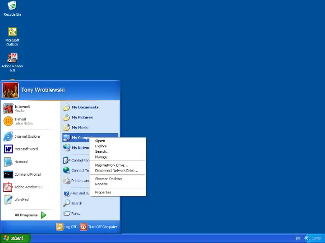Choose Open in the context menu
This screenshot has height=243, width=325.
[118, 141]
